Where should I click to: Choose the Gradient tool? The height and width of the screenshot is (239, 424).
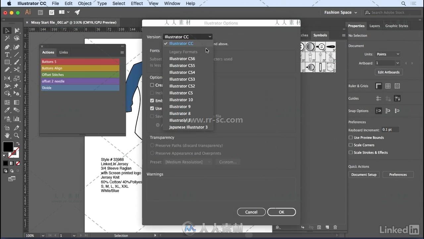coord(17,103)
